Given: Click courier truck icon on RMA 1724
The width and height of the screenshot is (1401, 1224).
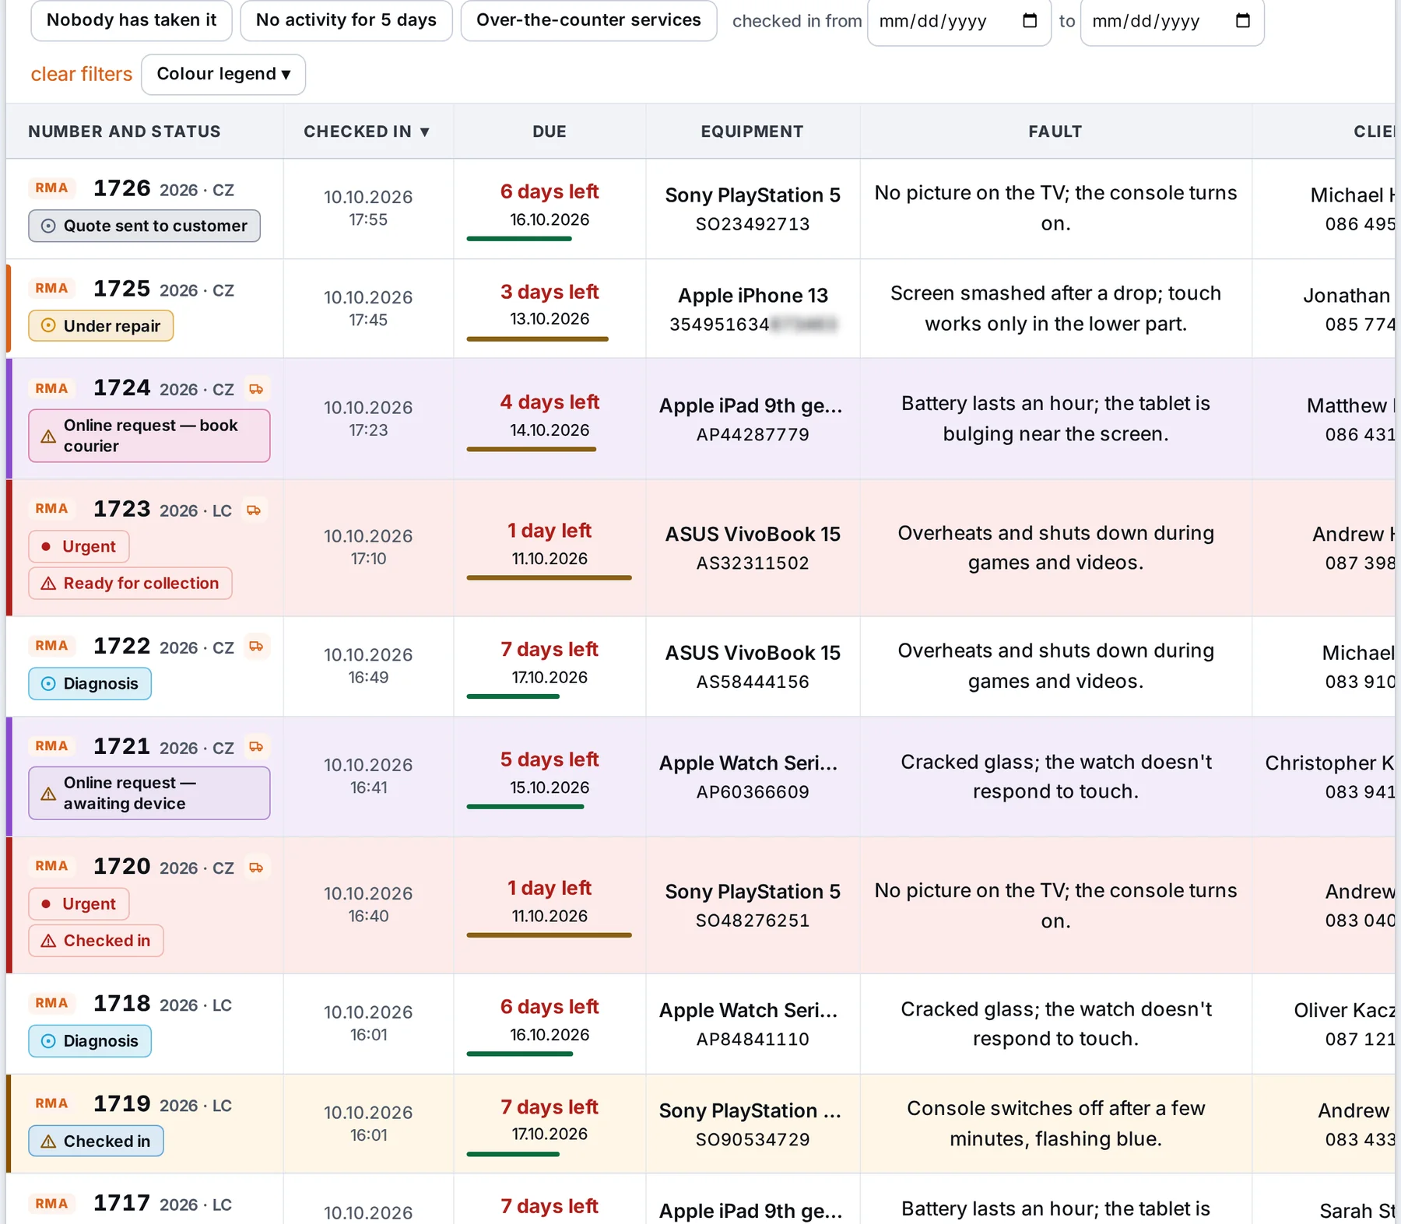Looking at the screenshot, I should (x=256, y=389).
